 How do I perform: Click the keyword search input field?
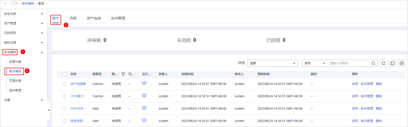click(x=349, y=63)
